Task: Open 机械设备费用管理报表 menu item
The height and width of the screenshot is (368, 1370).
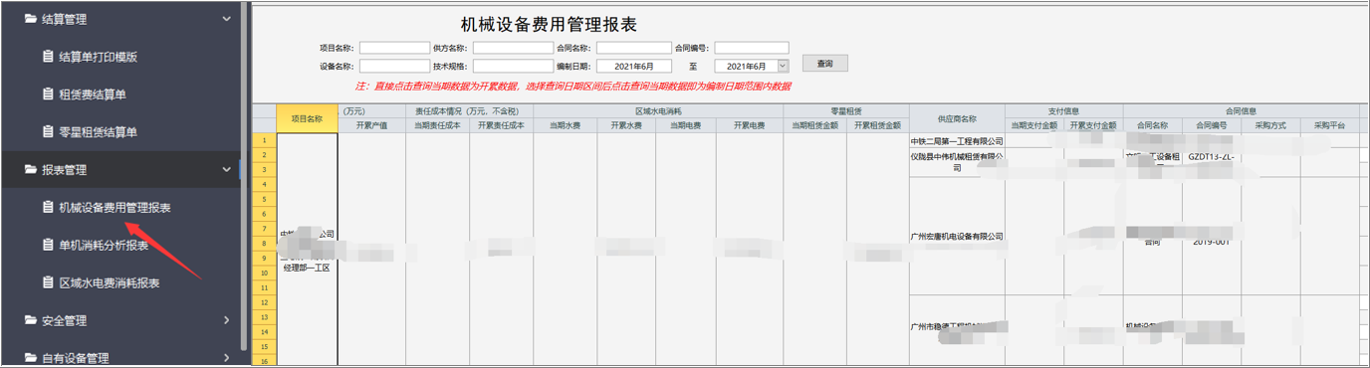Action: coord(114,208)
